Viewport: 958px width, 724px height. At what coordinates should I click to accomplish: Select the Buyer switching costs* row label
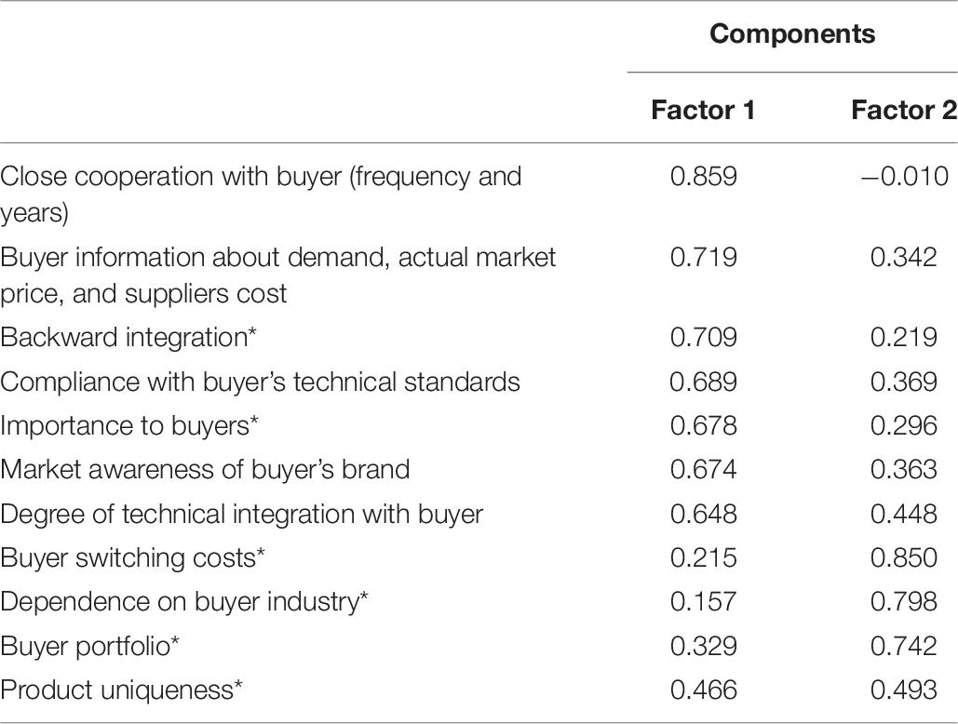coord(132,558)
